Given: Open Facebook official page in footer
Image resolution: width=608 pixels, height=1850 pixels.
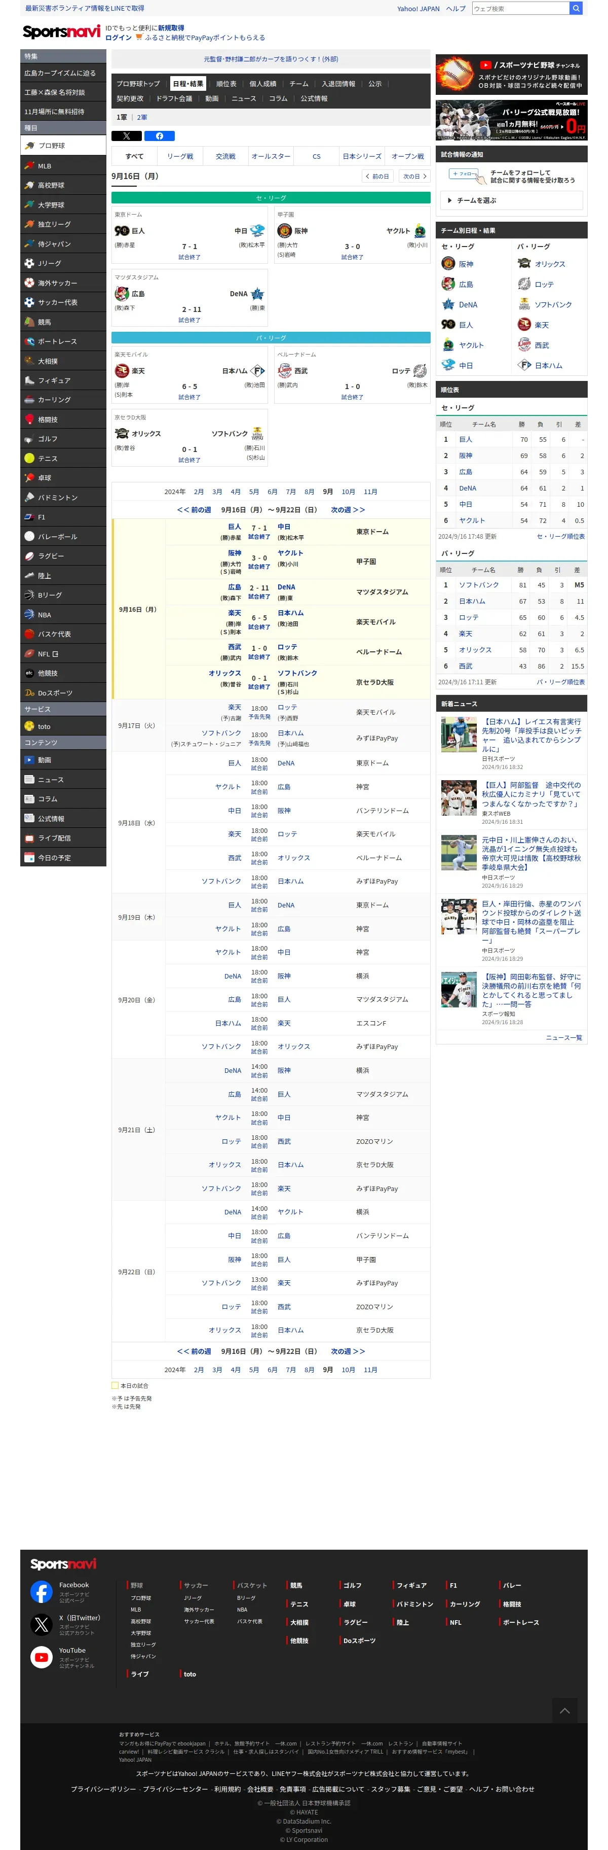Looking at the screenshot, I should pyautogui.click(x=42, y=1591).
